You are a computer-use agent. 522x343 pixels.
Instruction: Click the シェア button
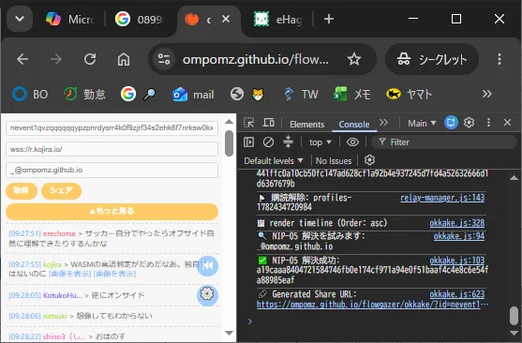(61, 190)
